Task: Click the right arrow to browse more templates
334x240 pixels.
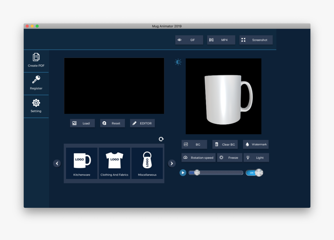Action: click(171, 163)
